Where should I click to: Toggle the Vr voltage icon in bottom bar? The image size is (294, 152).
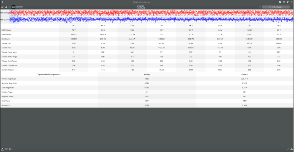click(x=7, y=149)
